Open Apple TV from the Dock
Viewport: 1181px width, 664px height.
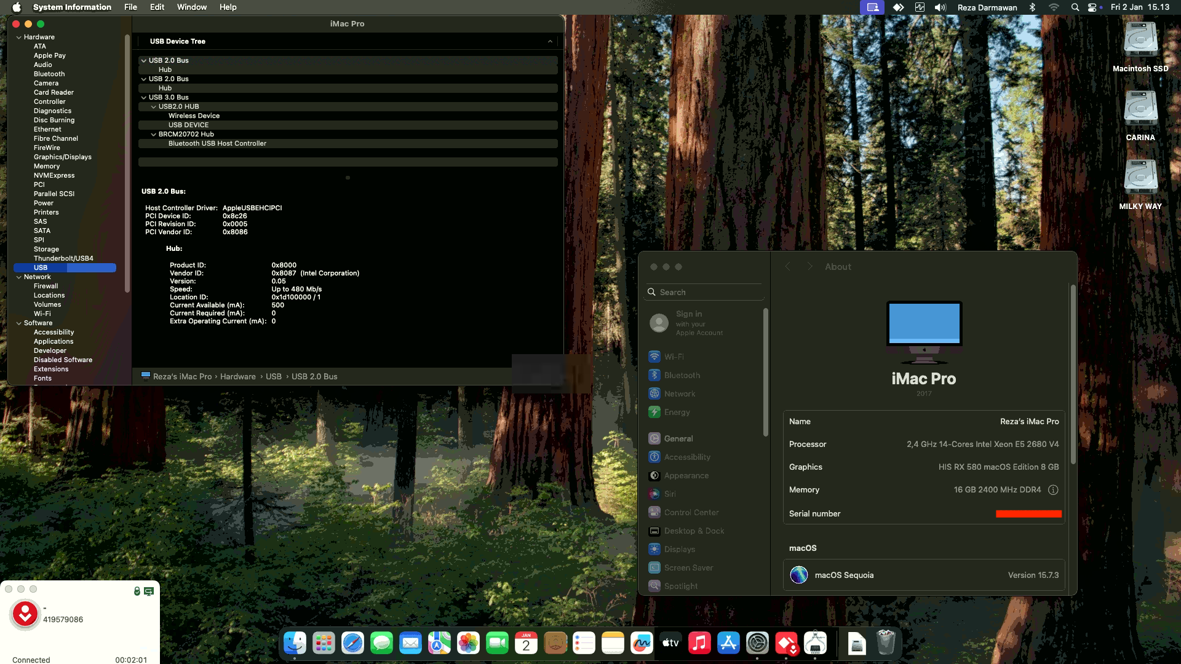click(x=670, y=643)
